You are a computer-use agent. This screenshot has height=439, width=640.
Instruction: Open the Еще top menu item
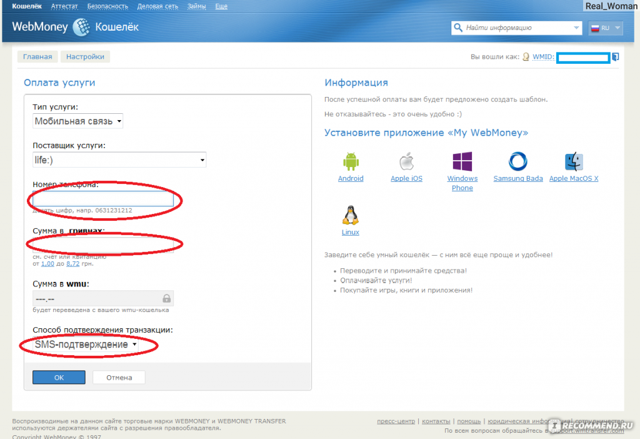[x=221, y=6]
